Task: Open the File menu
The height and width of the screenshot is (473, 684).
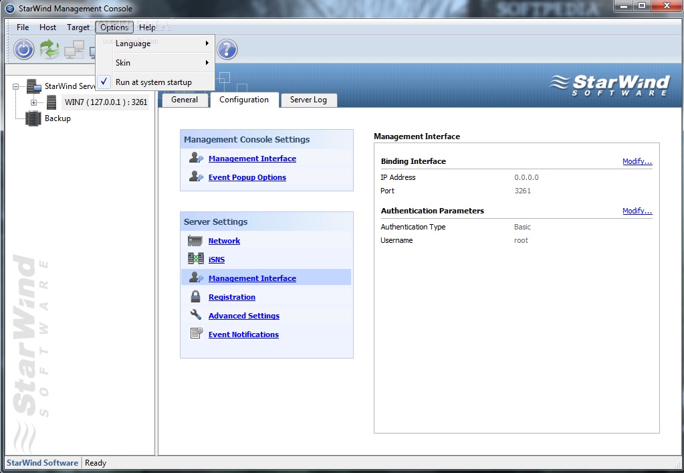Action: [x=23, y=27]
